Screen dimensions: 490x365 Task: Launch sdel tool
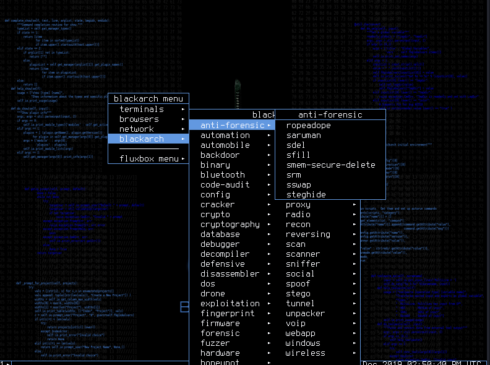click(x=330, y=145)
